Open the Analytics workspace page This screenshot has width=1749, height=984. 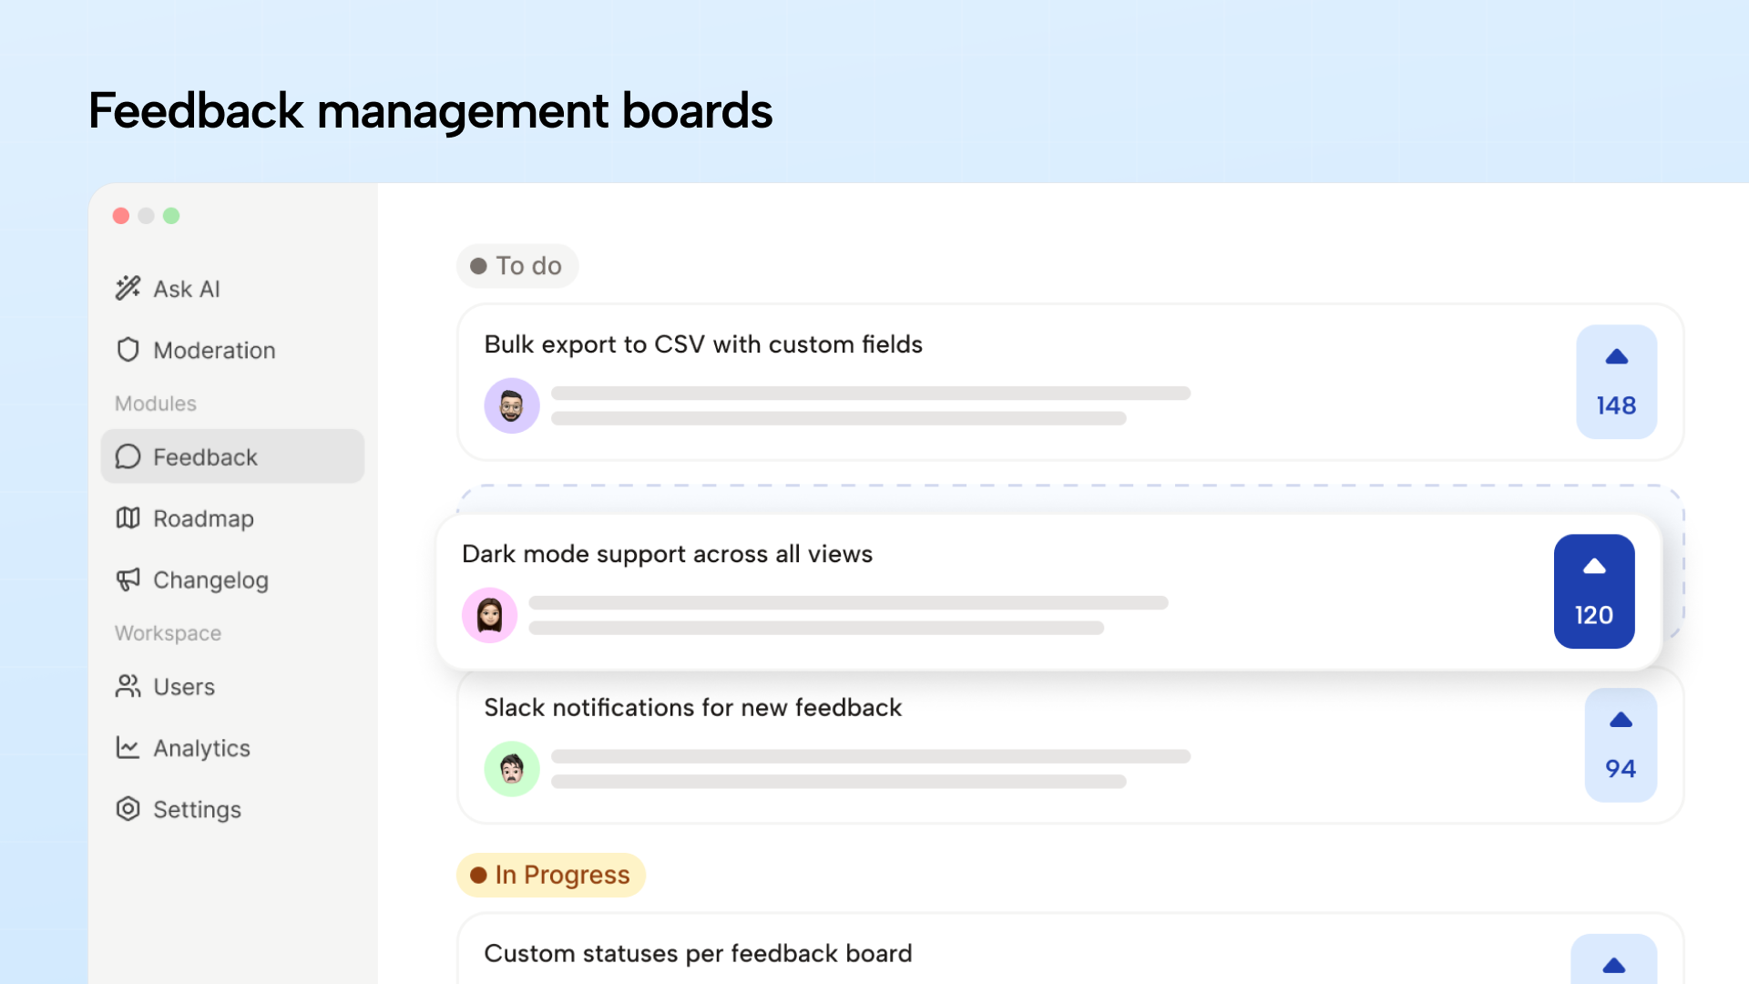[x=201, y=749]
